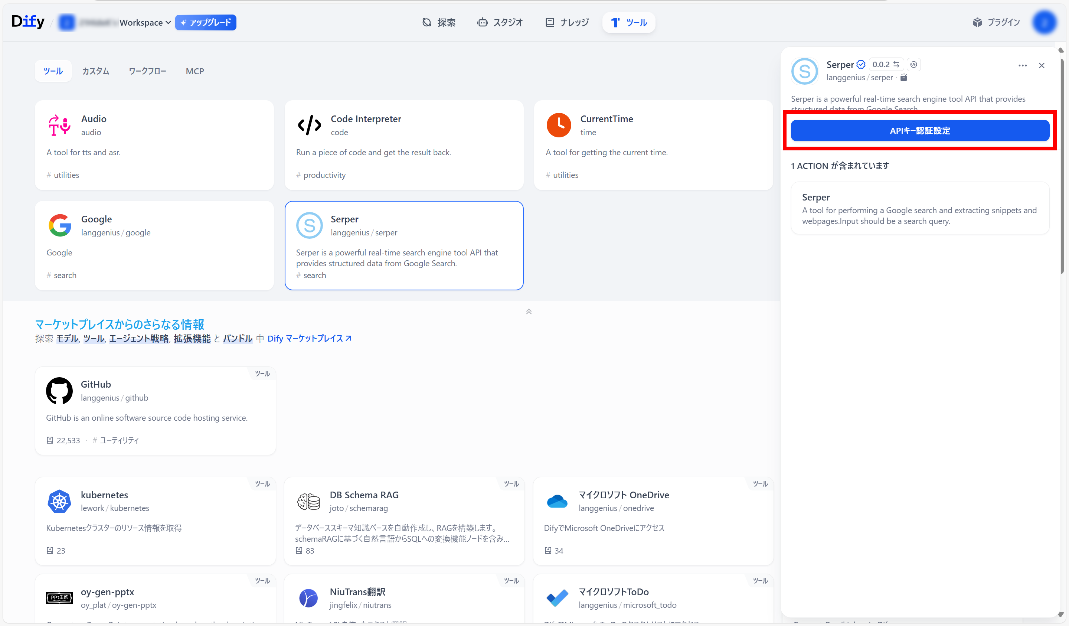Click the auto-update icon beside the Serper version
This screenshot has height=626, width=1069.
tap(914, 65)
